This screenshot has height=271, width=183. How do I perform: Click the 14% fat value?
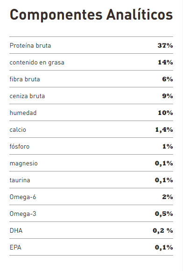tap(165, 62)
